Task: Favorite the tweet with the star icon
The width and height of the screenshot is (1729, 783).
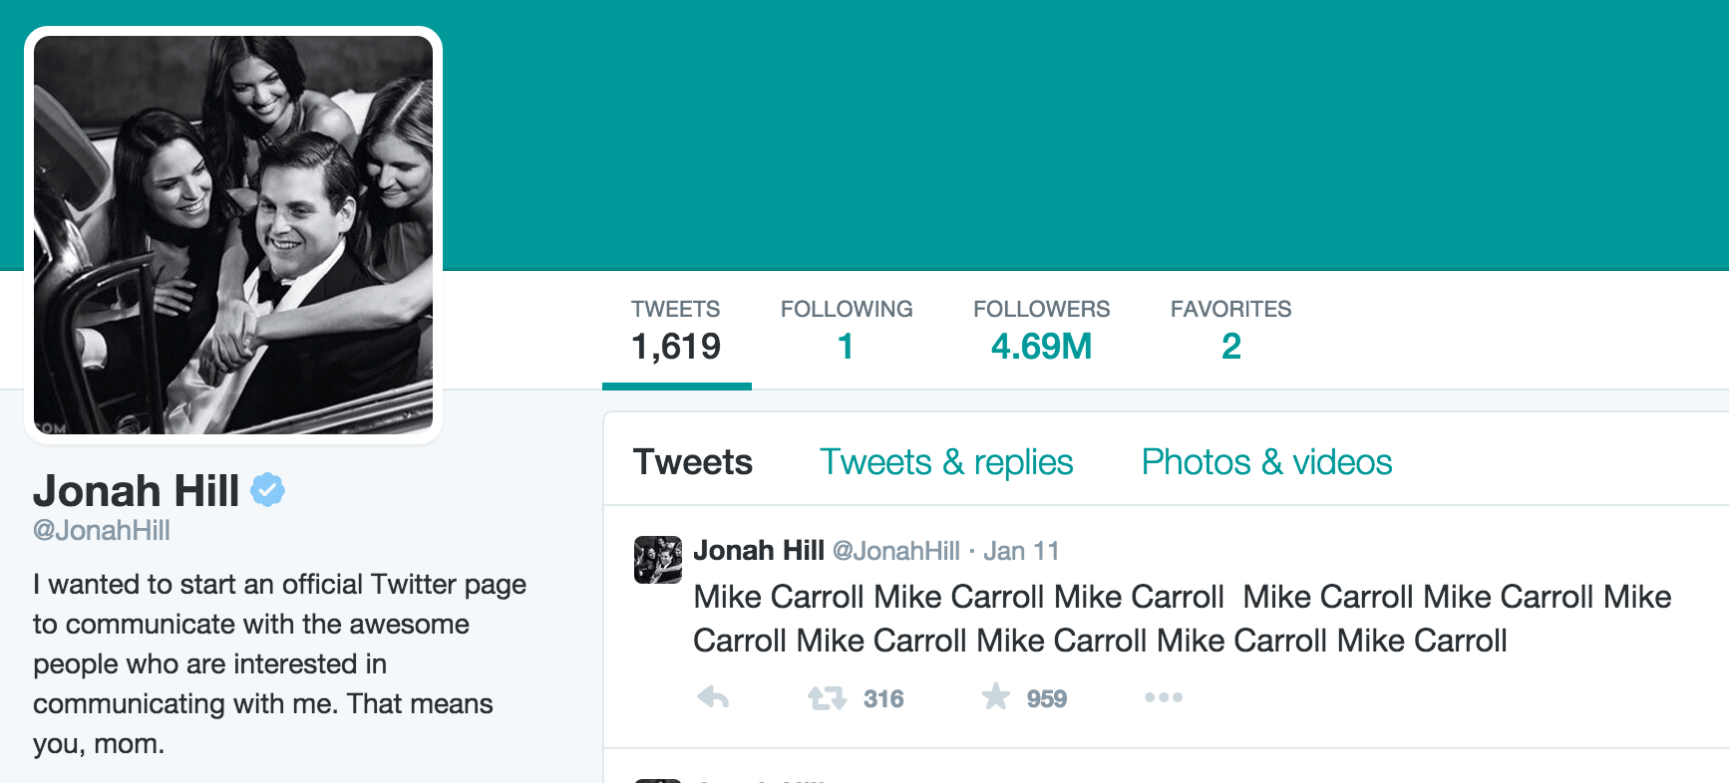Action: [x=995, y=697]
